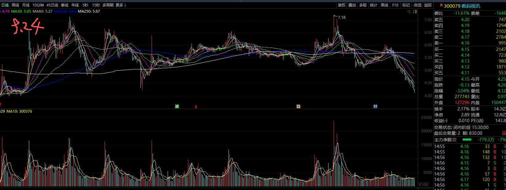Open the 主力净额 detail list icon
506x190 pixels.
pyautogui.click(x=454, y=140)
